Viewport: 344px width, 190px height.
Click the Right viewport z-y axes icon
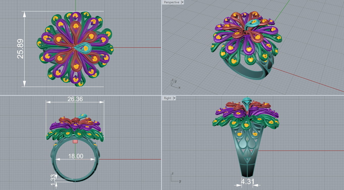coord(175,177)
